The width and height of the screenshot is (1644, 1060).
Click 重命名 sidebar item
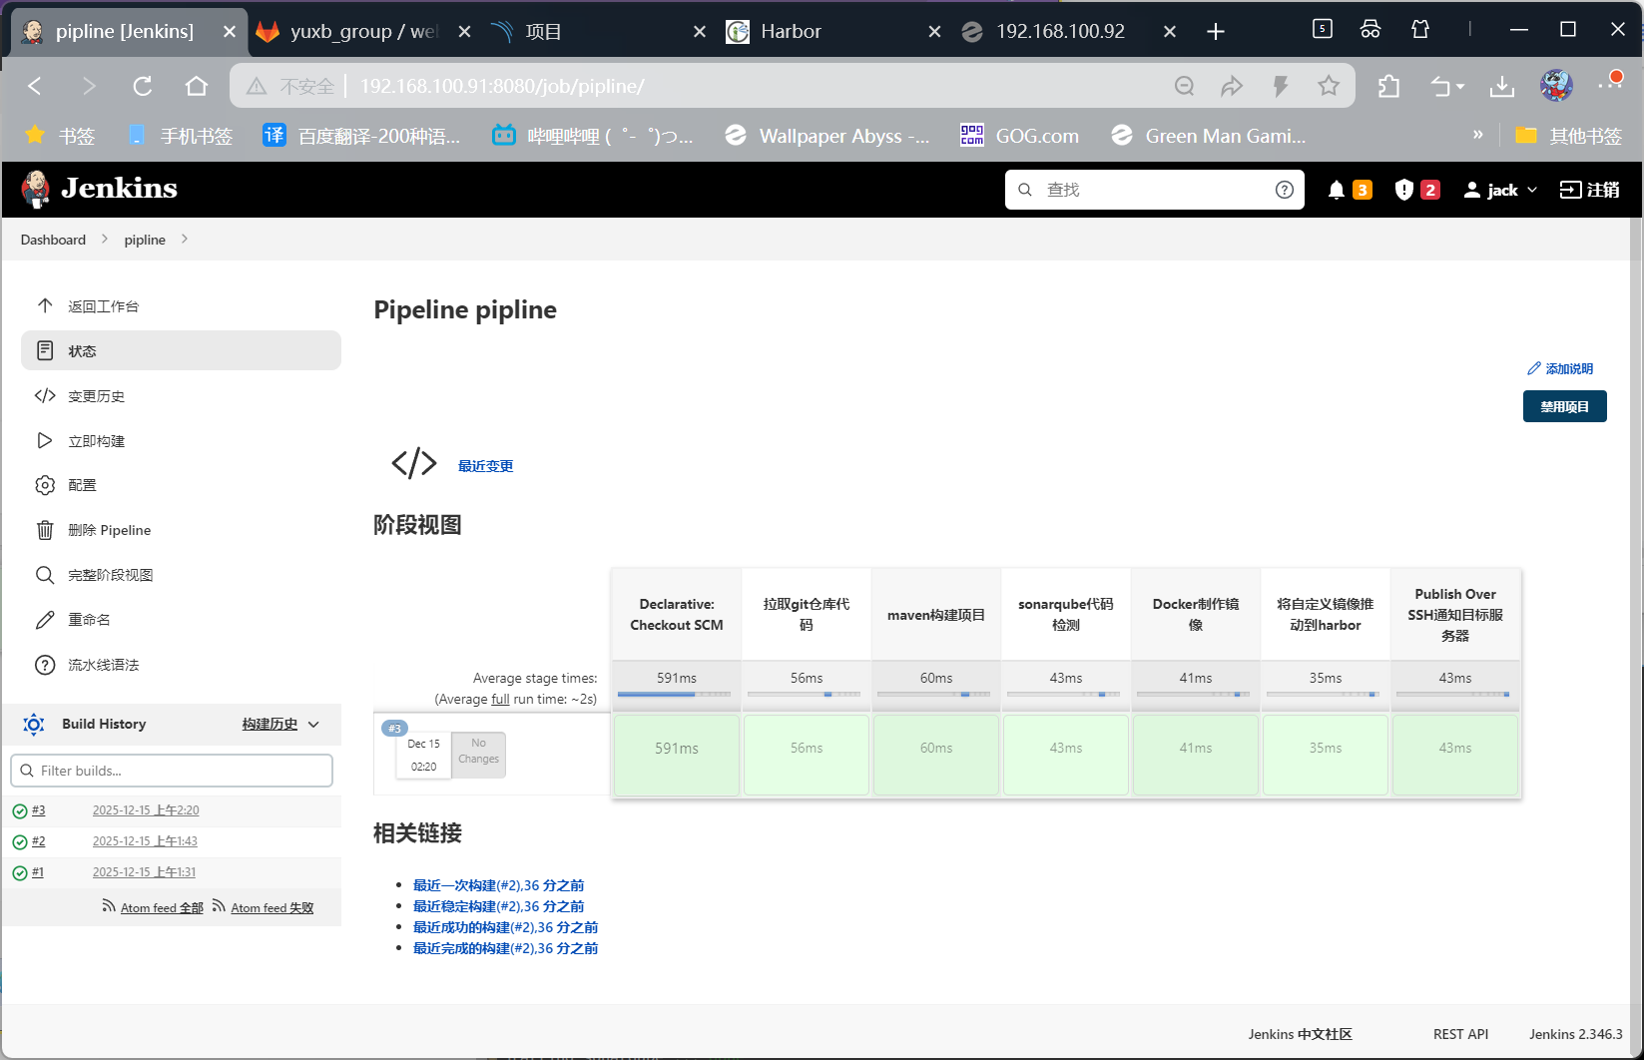pos(181,620)
